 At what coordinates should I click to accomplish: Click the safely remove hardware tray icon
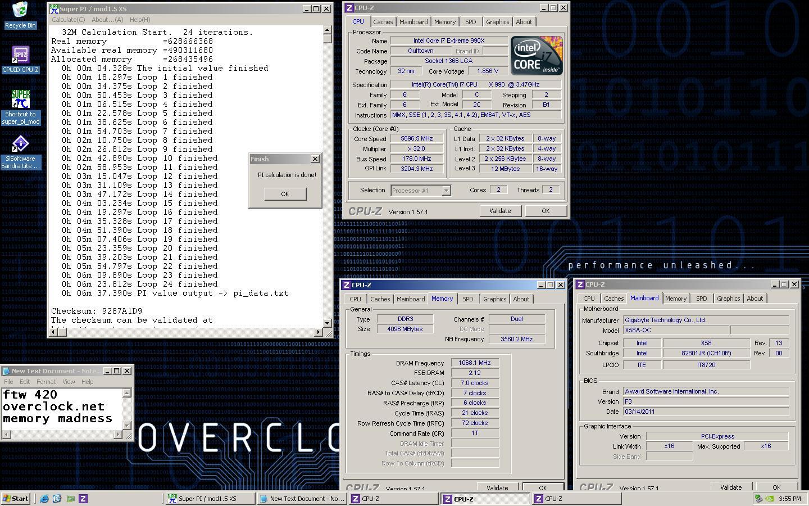tap(759, 499)
